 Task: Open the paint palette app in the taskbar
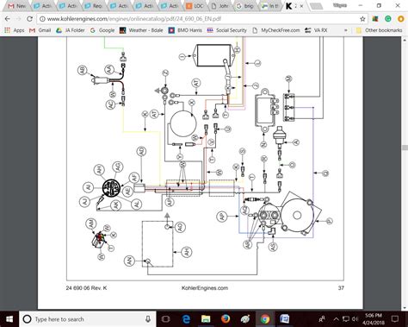tap(245, 319)
